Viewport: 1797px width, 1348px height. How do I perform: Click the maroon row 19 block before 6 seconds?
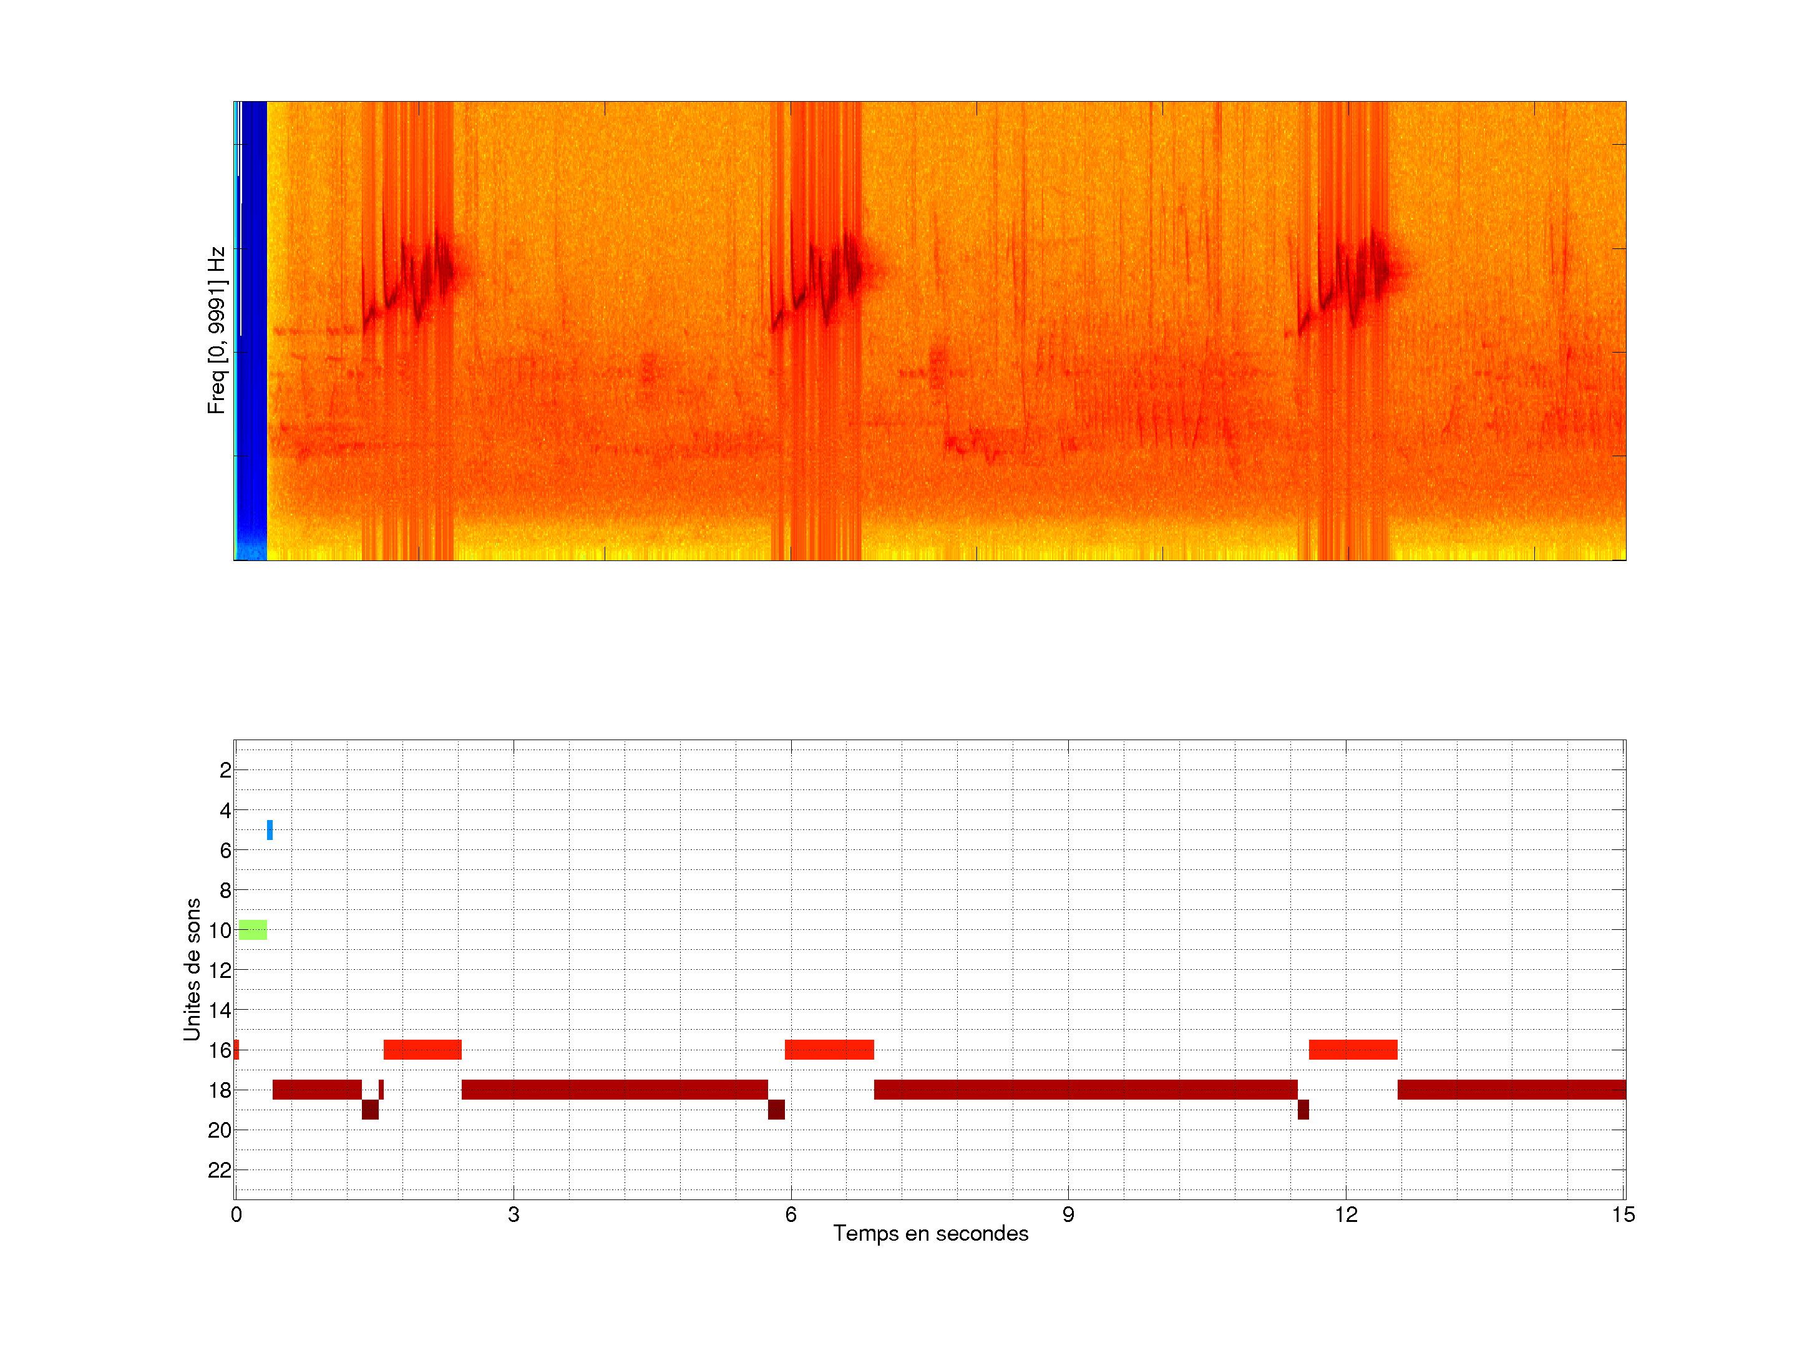776,1109
